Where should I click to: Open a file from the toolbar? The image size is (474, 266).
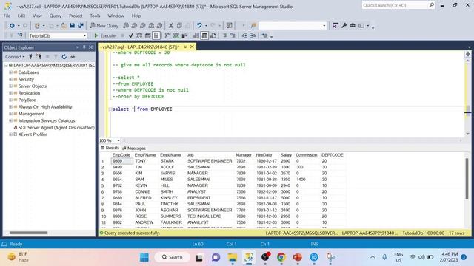click(x=64, y=26)
